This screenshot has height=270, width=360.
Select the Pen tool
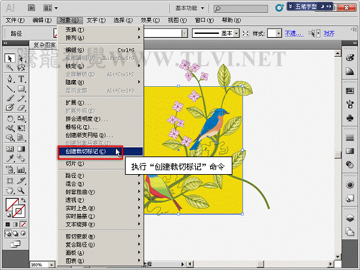pyautogui.click(x=10, y=79)
